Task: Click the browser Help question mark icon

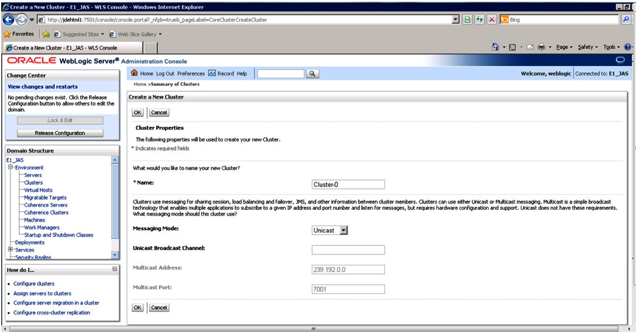Action: [627, 47]
